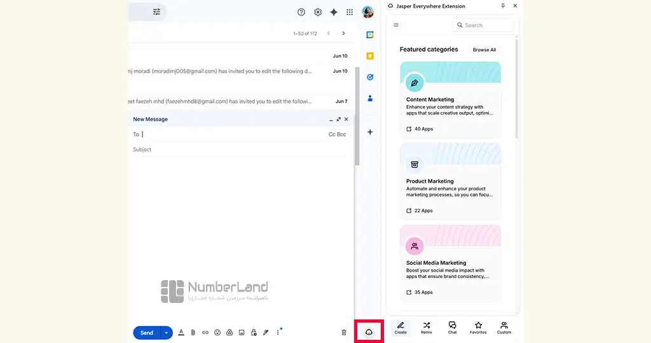
Task: Go to older emails arrow
Action: 343,33
